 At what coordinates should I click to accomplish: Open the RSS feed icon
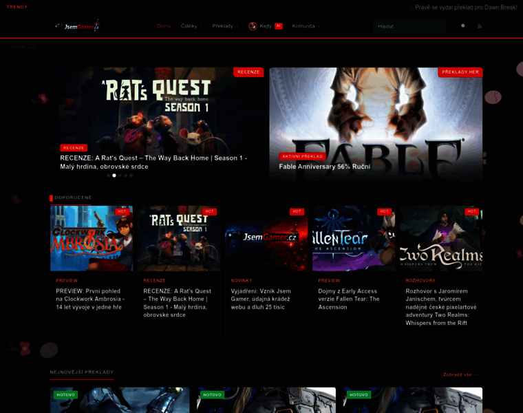(x=480, y=26)
